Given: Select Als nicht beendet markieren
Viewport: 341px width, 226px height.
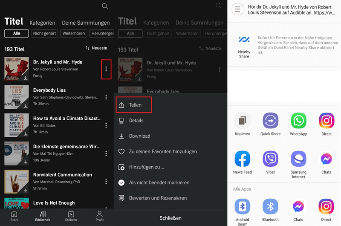Looking at the screenshot, I should click(x=170, y=183).
